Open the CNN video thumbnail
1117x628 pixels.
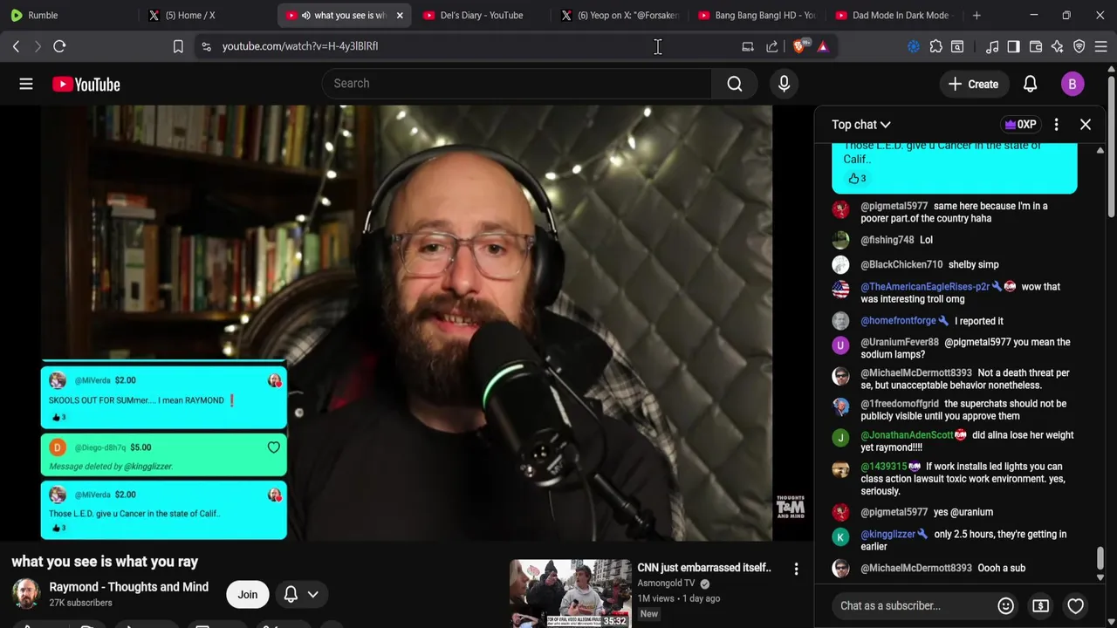(x=571, y=593)
